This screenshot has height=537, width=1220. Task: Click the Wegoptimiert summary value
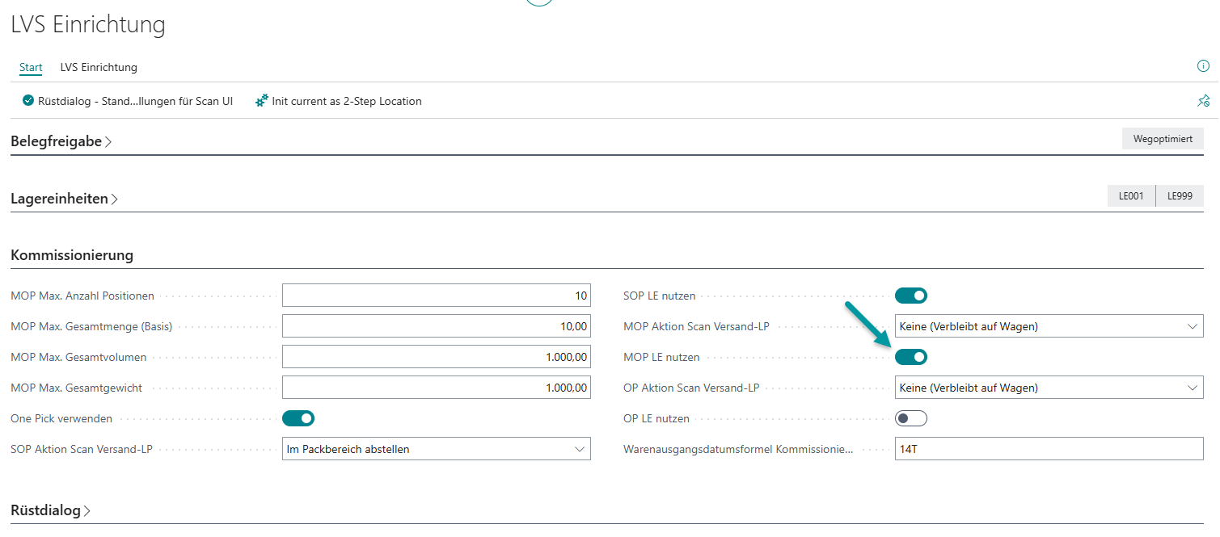pyautogui.click(x=1163, y=139)
